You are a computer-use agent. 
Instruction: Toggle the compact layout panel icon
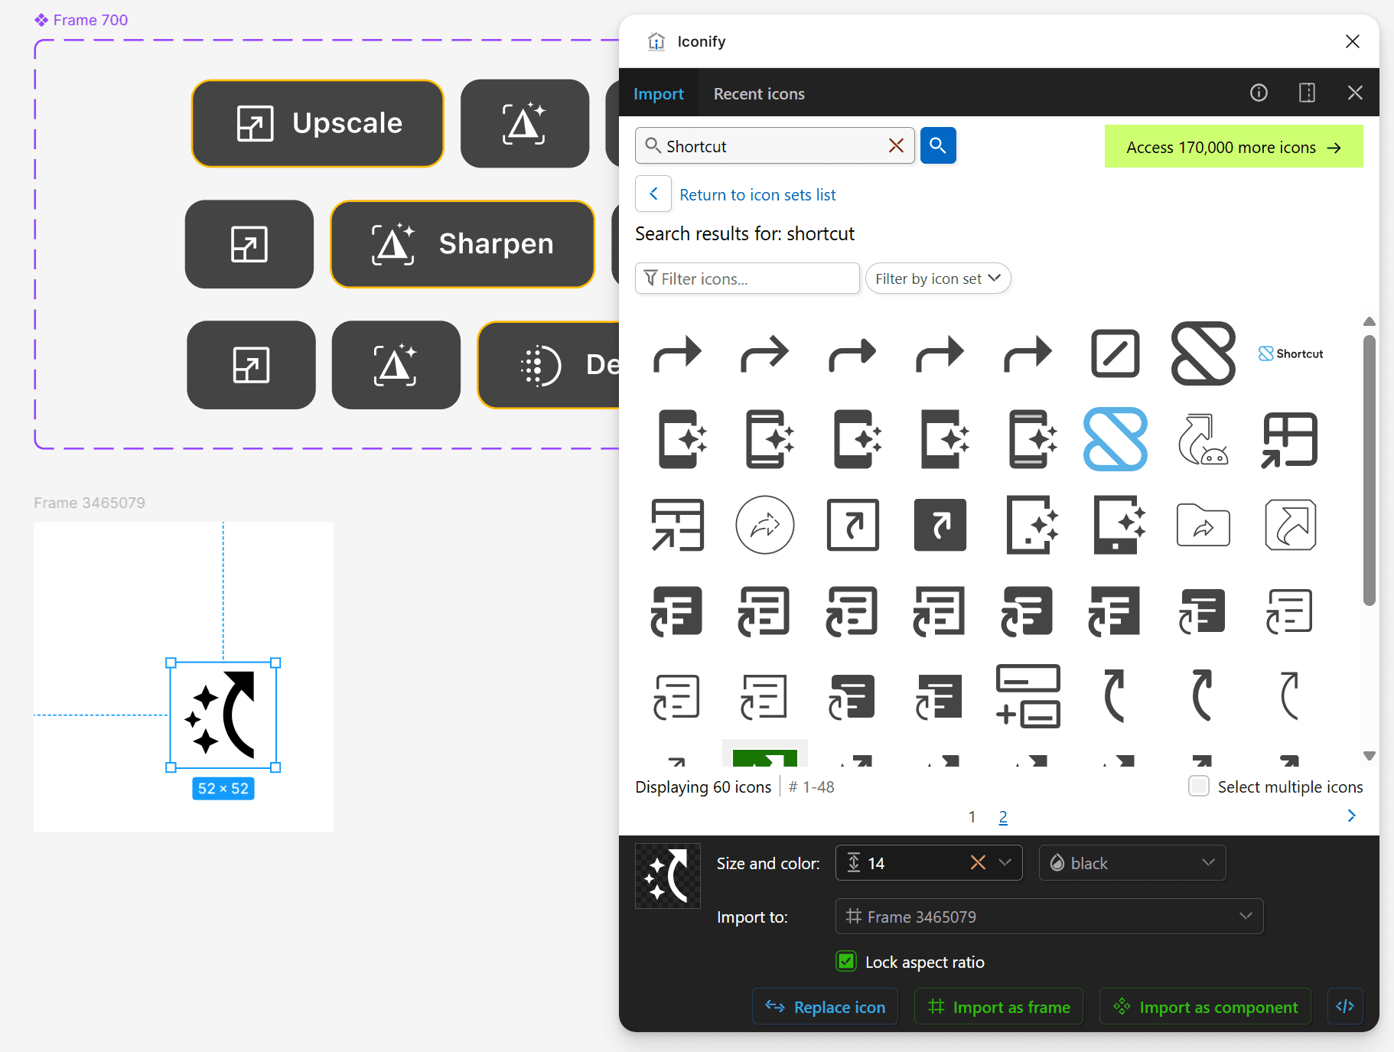pos(1307,93)
